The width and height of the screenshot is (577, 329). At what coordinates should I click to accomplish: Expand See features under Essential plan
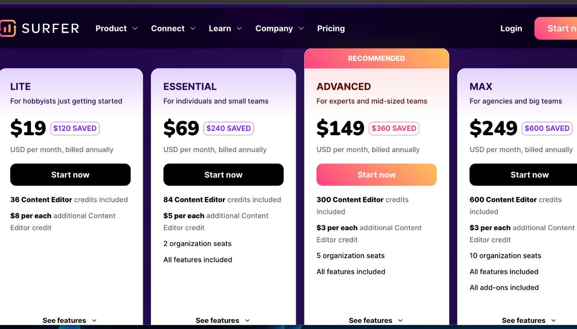point(223,320)
